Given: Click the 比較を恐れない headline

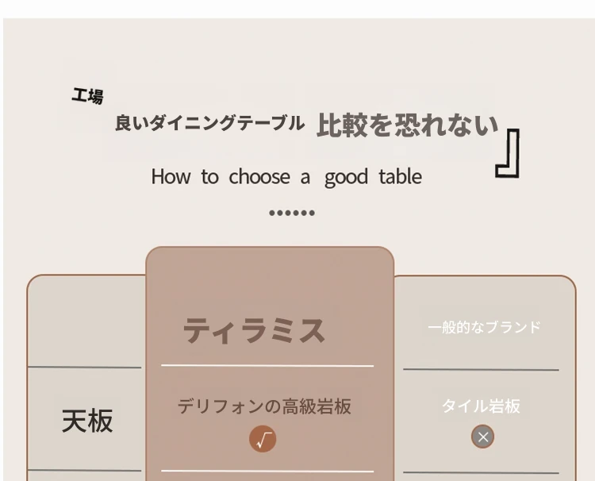Looking at the screenshot, I should (407, 125).
